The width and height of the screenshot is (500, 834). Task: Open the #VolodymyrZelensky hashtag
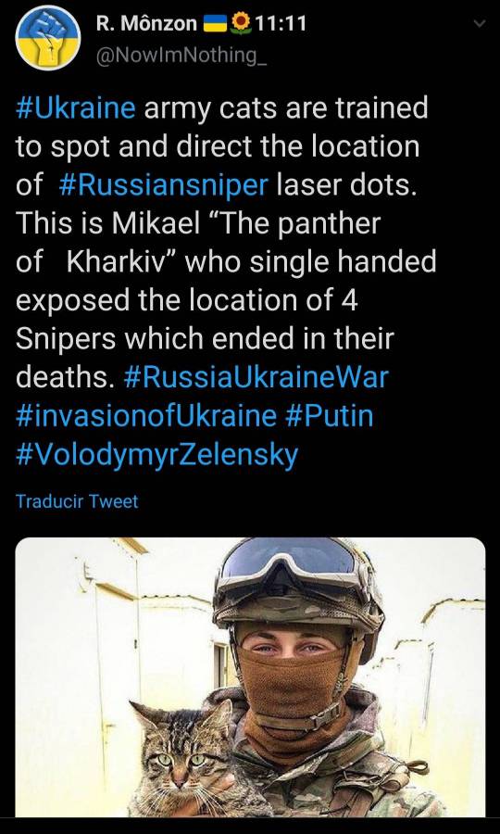click(156, 455)
